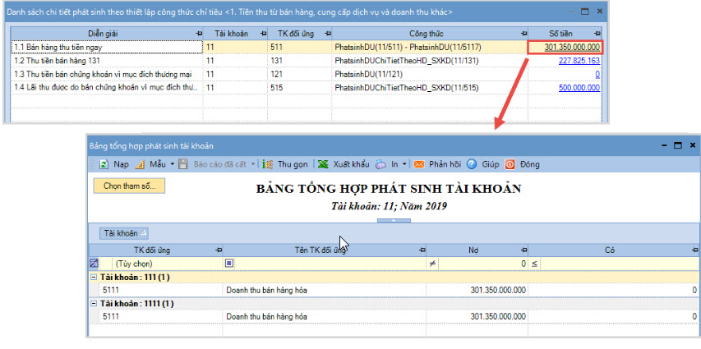701x349 pixels.
Task: Maximize the Bảng tổng hợp phát sinh tài khoản window
Action: 678,145
